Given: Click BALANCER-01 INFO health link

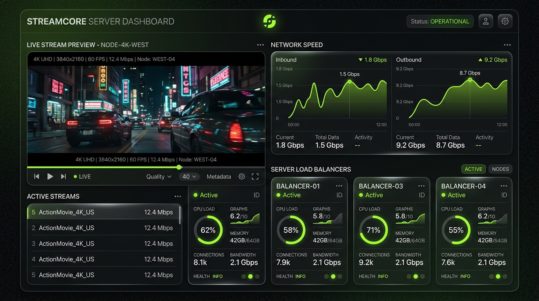Looking at the screenshot, I should 300,276.
